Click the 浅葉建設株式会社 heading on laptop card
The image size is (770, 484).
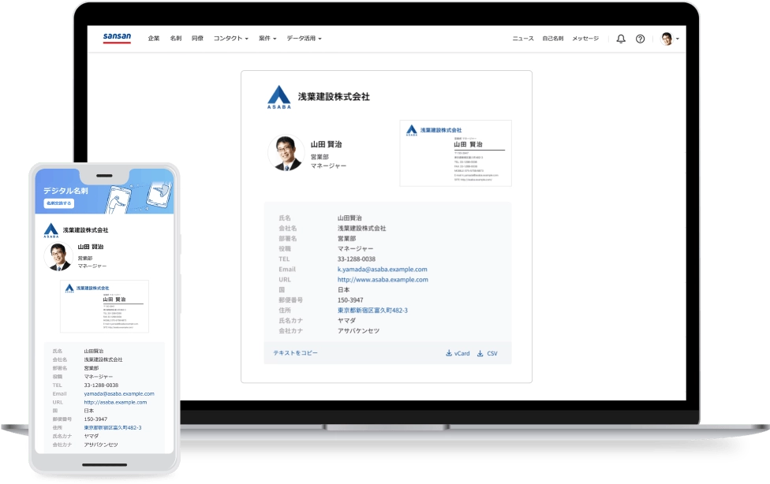click(334, 97)
